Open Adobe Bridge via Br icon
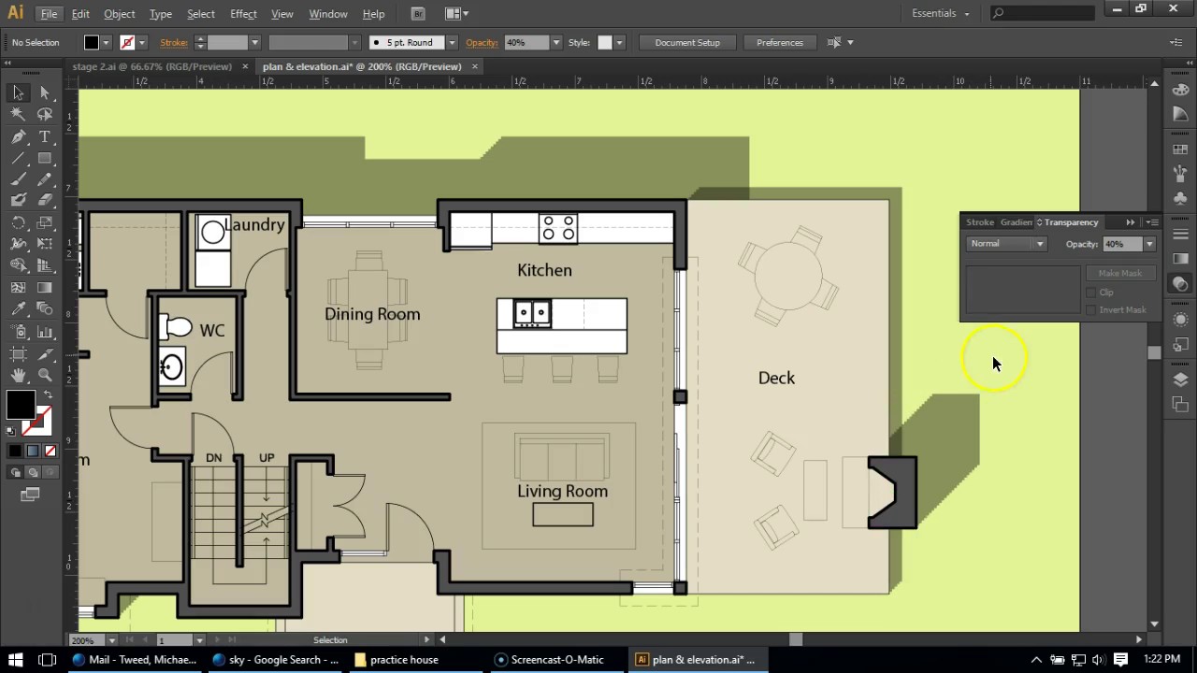 pos(418,14)
